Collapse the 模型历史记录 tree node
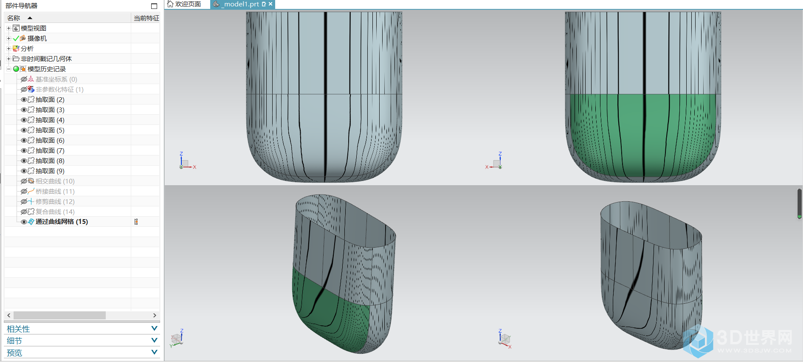803x364 pixels. tap(8, 69)
